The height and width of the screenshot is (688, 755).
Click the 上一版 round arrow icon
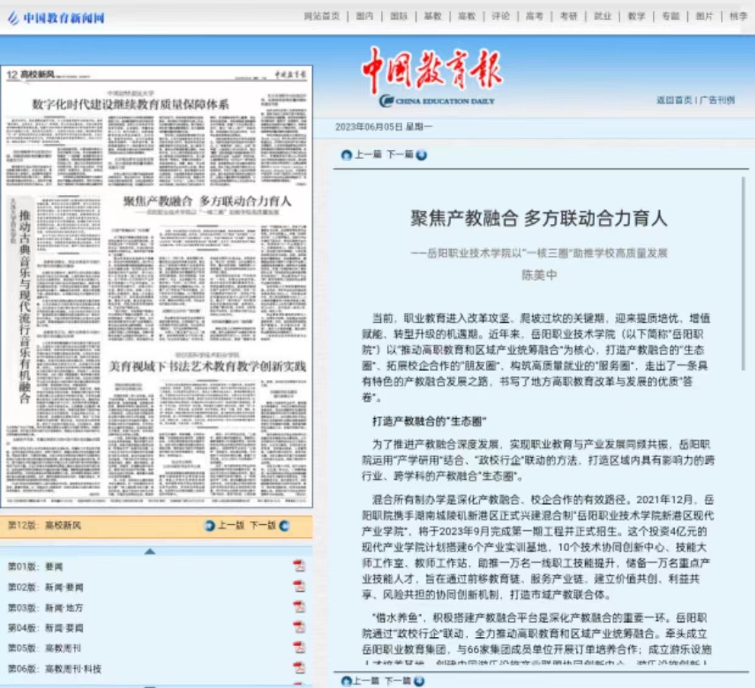[210, 525]
